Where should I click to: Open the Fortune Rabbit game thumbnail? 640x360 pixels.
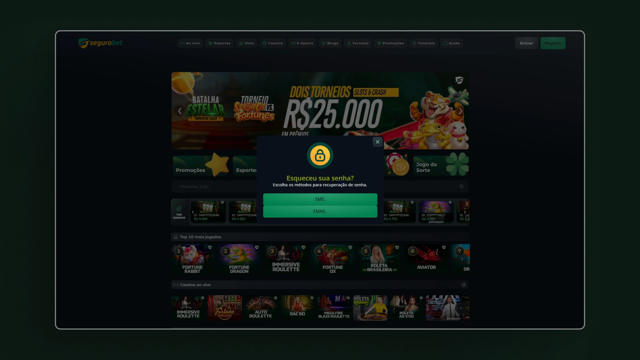(x=192, y=259)
